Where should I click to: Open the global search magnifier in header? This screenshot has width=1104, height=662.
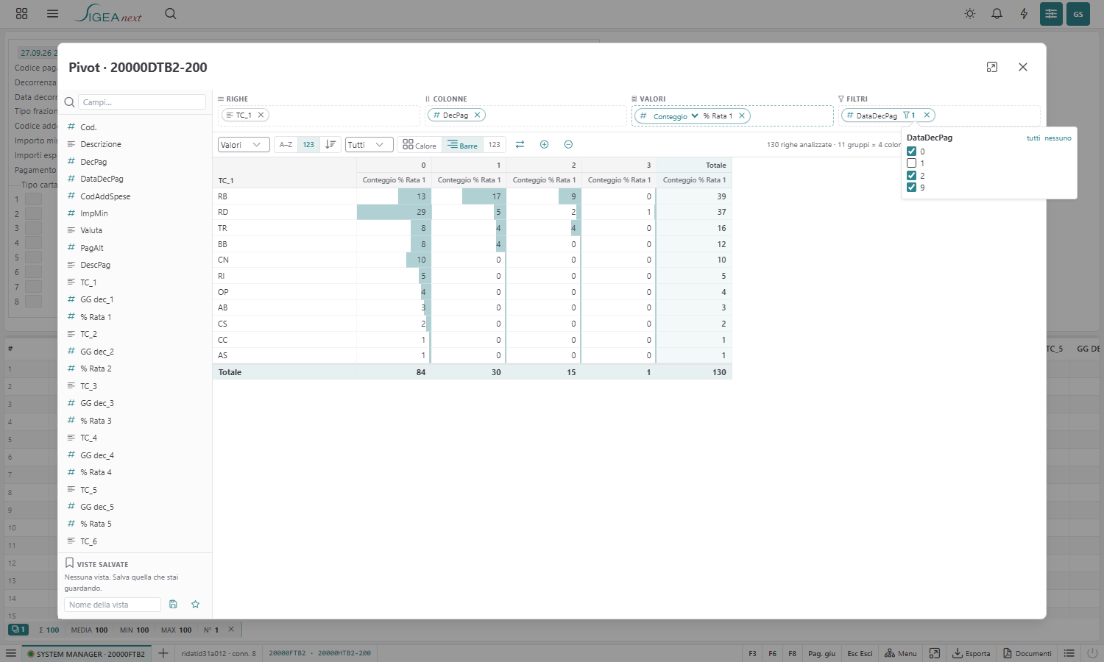click(x=171, y=14)
